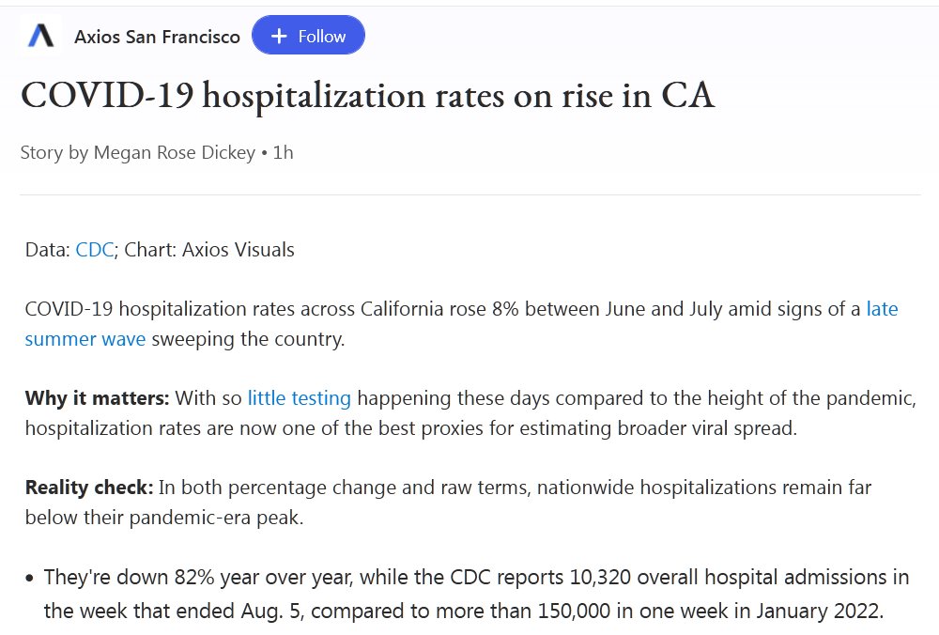Image resolution: width=939 pixels, height=635 pixels.
Task: Click the "Axios Visuals" chart credit
Action: 238,250
